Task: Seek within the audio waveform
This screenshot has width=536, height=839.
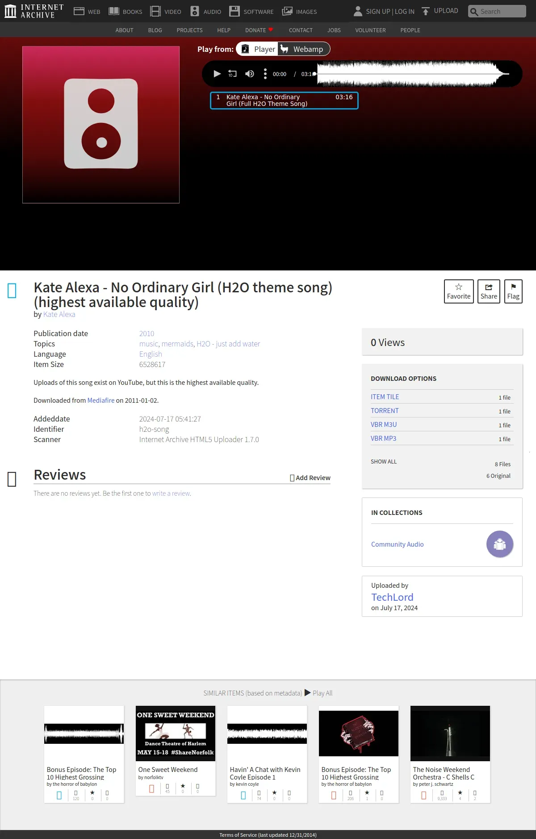Action: click(413, 74)
